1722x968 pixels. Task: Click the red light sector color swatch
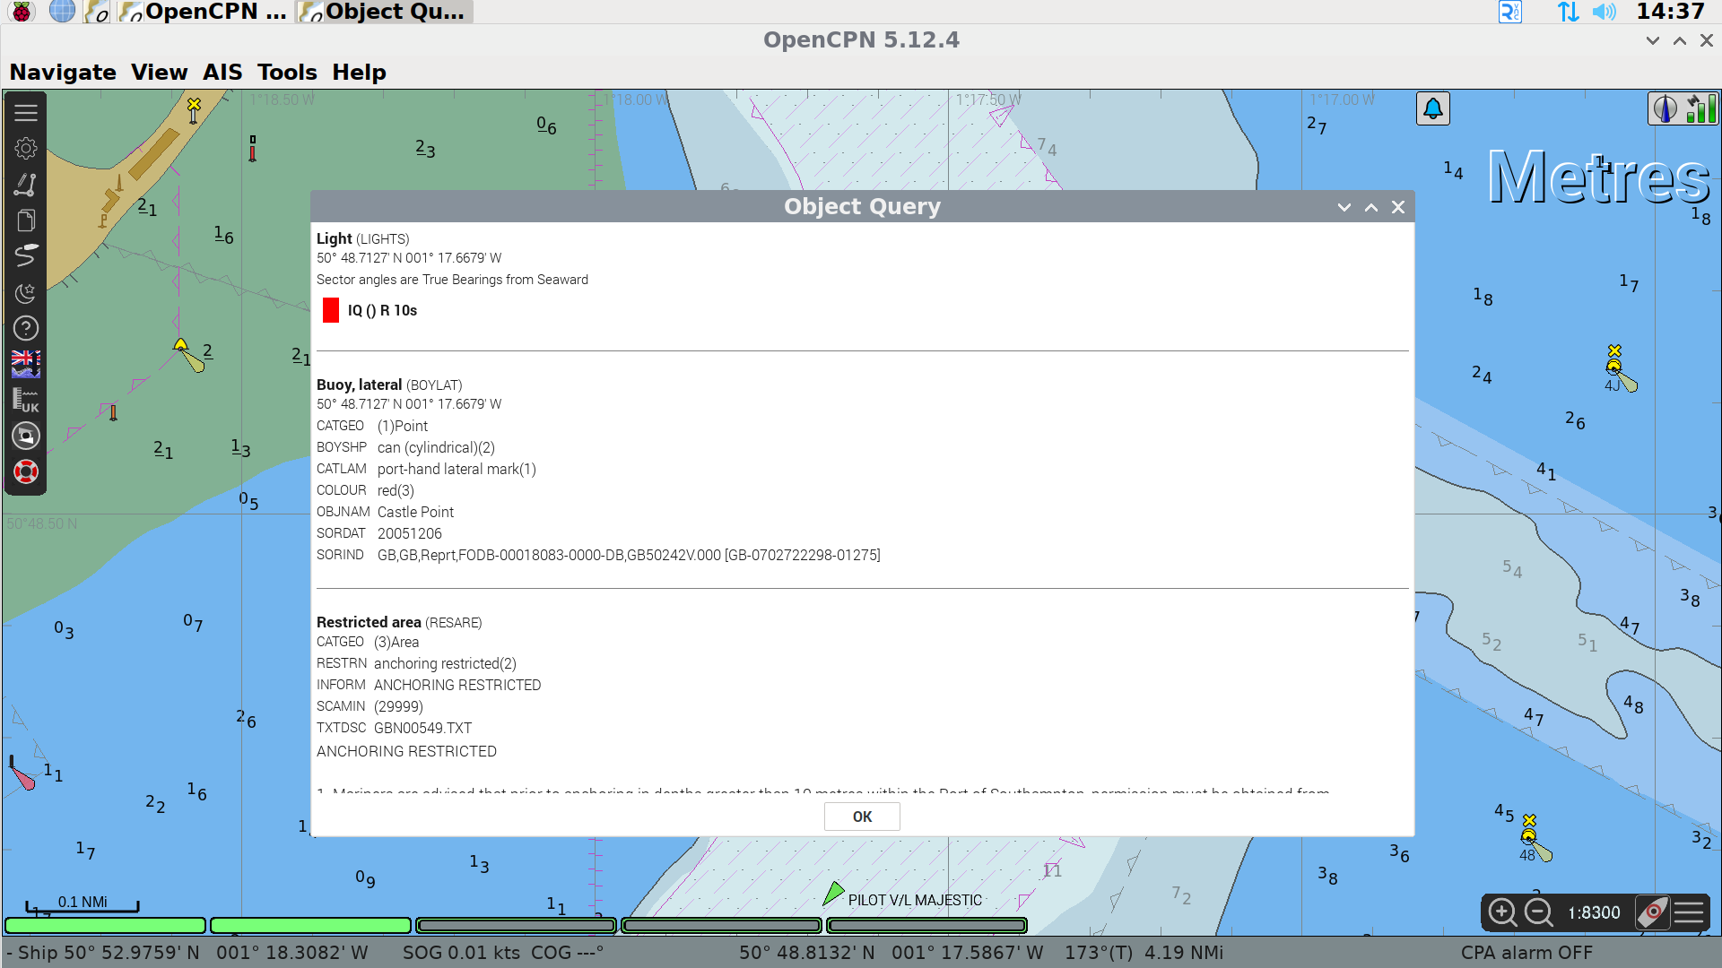331,310
